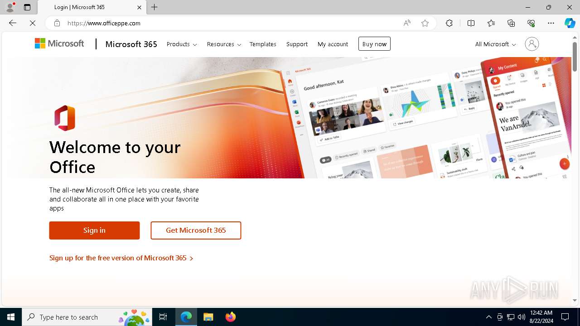Click the Welcome to your Office heading
This screenshot has height=326, width=580.
tap(115, 157)
